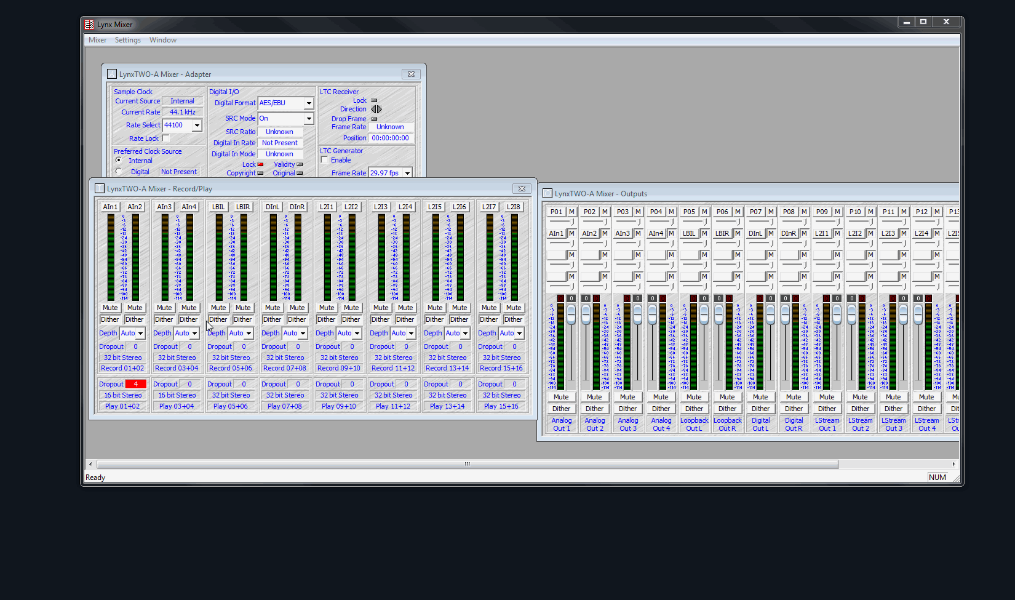1015x600 pixels.
Task: Open the SRC Mode dropdown
Action: click(309, 118)
